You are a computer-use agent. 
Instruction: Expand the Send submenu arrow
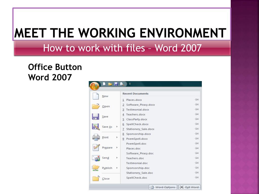pos(117,158)
